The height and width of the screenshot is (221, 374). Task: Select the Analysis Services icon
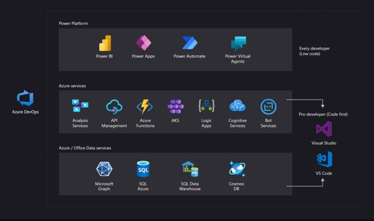coord(80,106)
